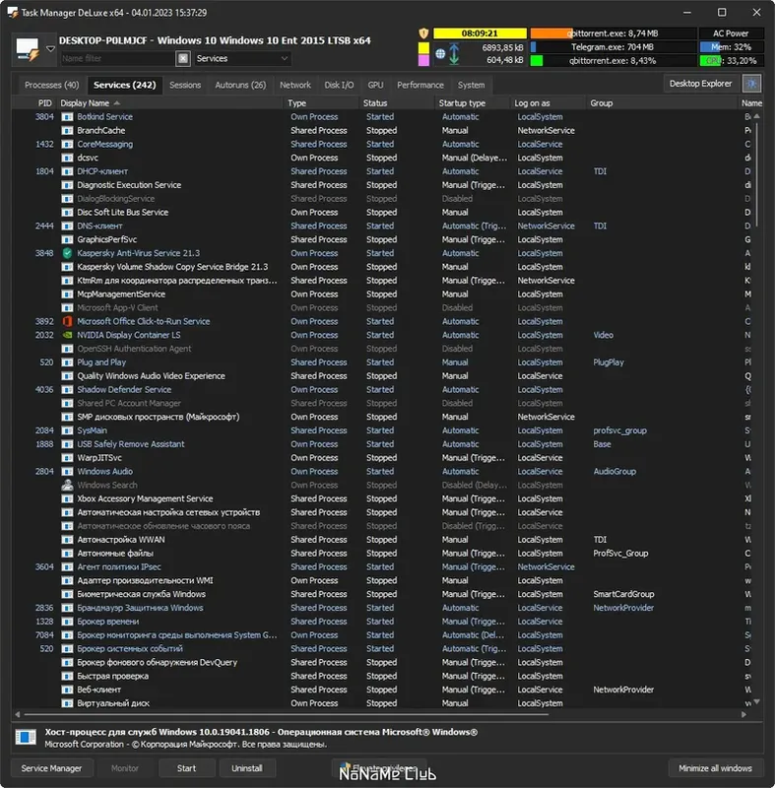Open Desktop Explorer

coord(701,84)
